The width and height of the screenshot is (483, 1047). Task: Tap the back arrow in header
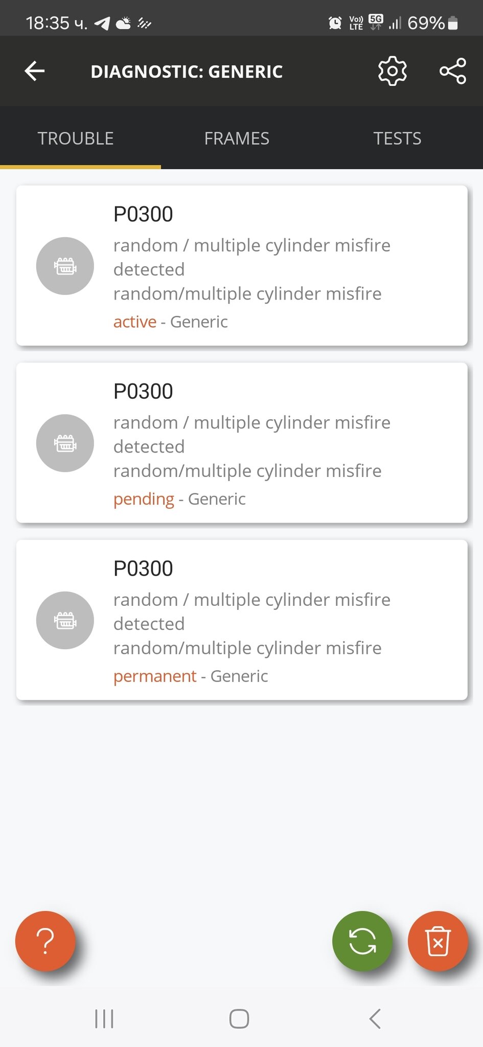pyautogui.click(x=35, y=71)
